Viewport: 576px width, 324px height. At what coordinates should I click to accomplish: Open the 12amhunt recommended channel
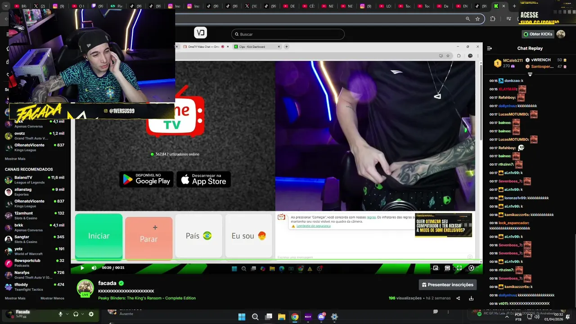pyautogui.click(x=35, y=216)
